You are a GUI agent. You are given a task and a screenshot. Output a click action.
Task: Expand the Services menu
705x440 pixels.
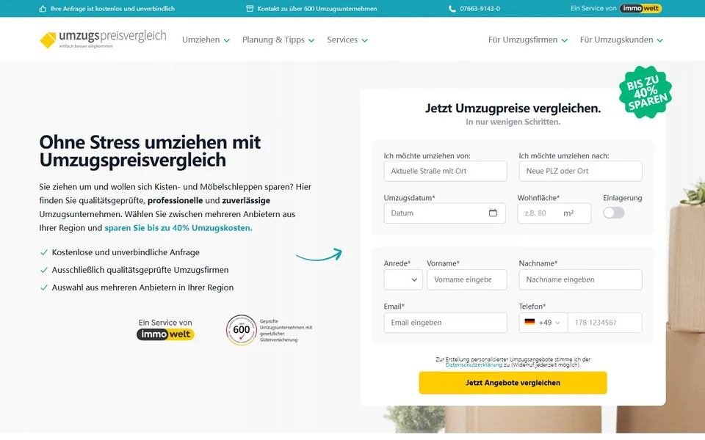tap(347, 40)
